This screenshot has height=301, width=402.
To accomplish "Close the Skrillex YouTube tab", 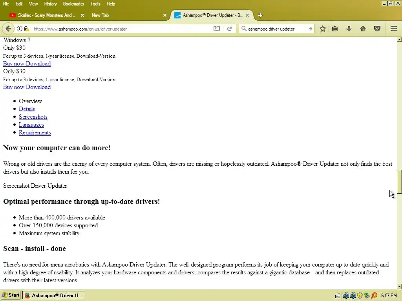I will (x=82, y=15).
